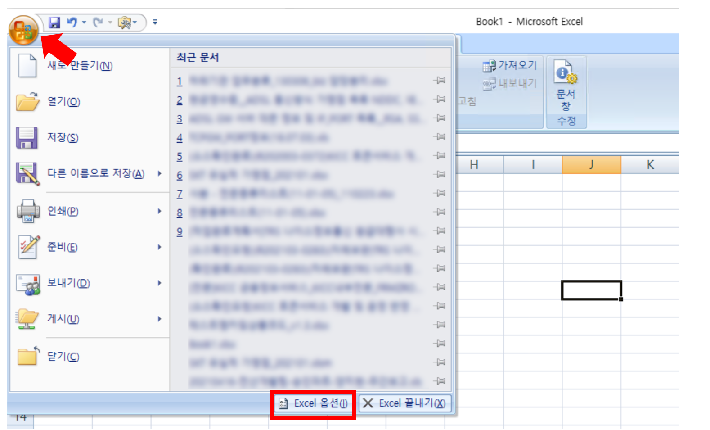
Task: Select 닫기(C) to close the workbook
Action: [90, 357]
